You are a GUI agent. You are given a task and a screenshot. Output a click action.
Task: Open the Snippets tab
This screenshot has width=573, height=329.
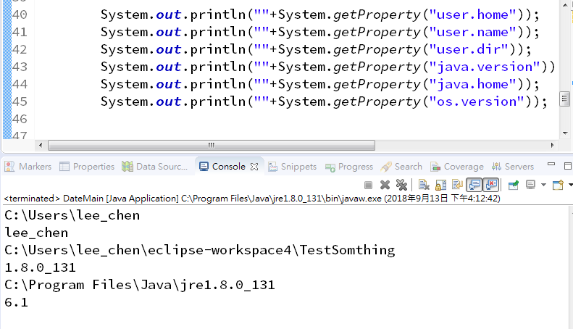(x=293, y=167)
